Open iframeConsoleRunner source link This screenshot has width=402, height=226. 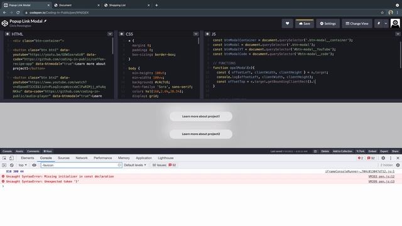pyautogui.click(x=360, y=171)
